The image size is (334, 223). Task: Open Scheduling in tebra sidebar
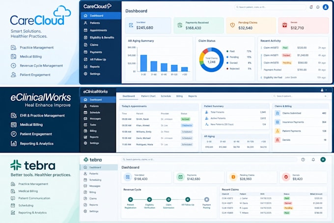99,180
